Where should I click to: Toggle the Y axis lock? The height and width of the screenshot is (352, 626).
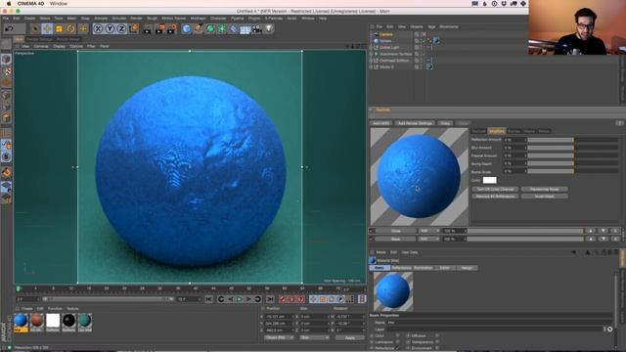coord(110,28)
